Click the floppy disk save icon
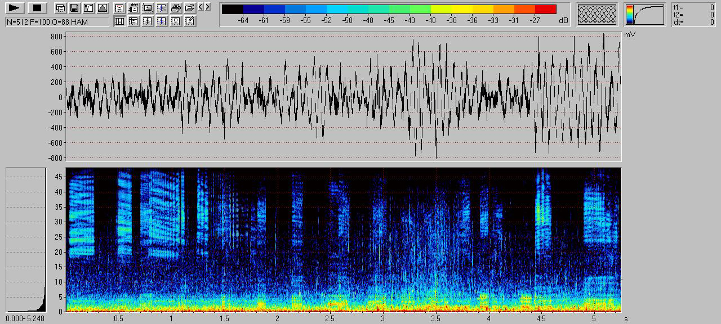The height and width of the screenshot is (324, 721). [x=74, y=8]
